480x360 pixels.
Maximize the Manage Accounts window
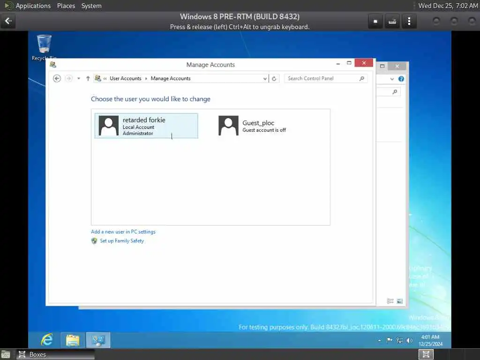pyautogui.click(x=349, y=63)
